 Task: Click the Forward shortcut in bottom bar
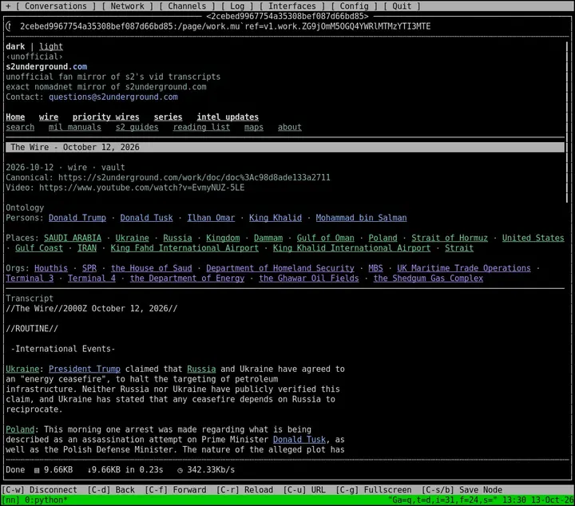(x=175, y=490)
